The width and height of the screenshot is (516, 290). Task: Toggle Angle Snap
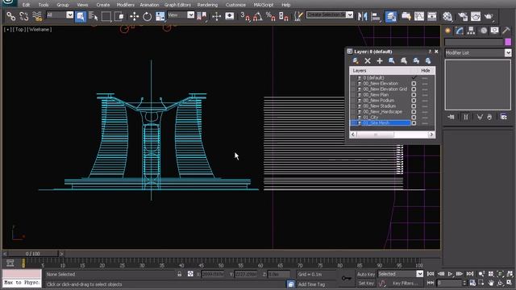click(x=258, y=16)
